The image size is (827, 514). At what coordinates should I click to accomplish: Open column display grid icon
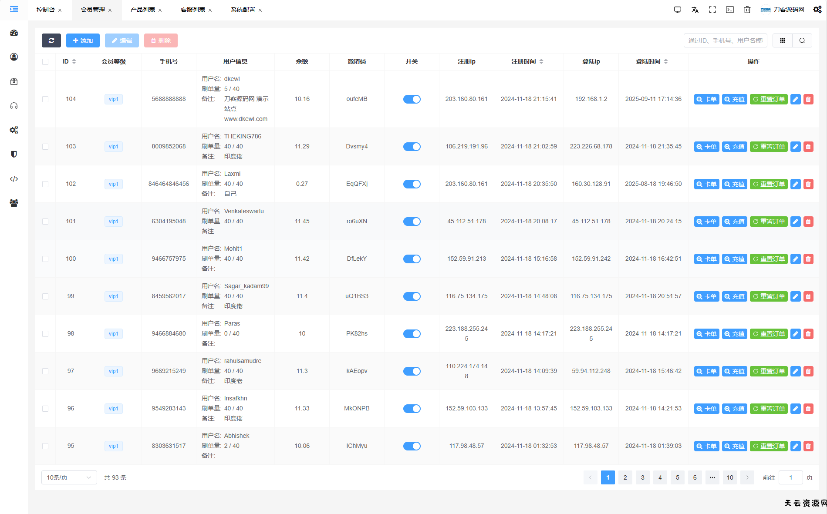(x=783, y=40)
